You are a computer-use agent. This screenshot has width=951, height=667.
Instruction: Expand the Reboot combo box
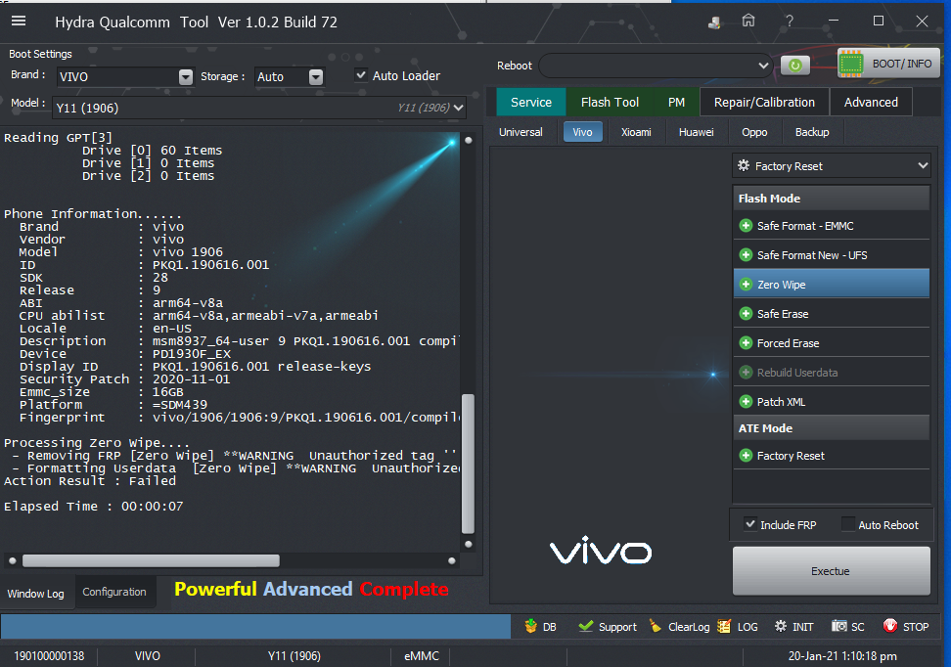click(x=763, y=66)
